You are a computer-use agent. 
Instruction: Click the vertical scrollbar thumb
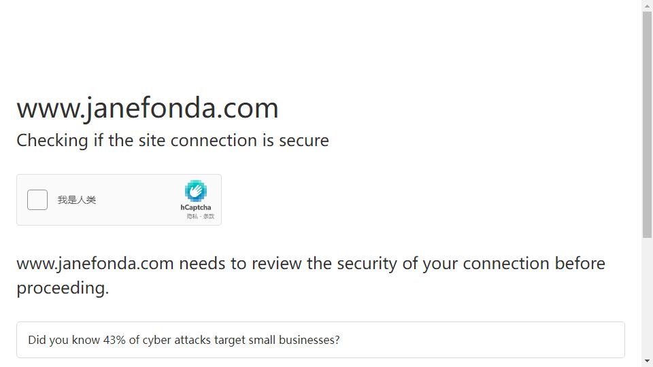647,125
